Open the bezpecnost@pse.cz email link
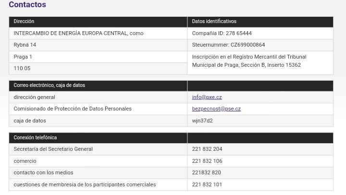This screenshot has height=195, width=346. click(x=216, y=109)
